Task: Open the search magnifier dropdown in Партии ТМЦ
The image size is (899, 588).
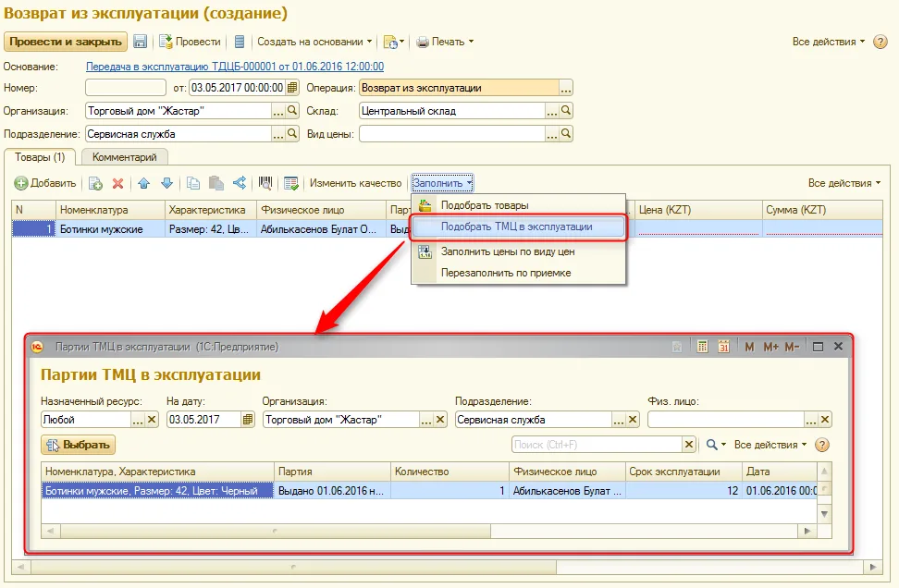Action: click(x=716, y=445)
